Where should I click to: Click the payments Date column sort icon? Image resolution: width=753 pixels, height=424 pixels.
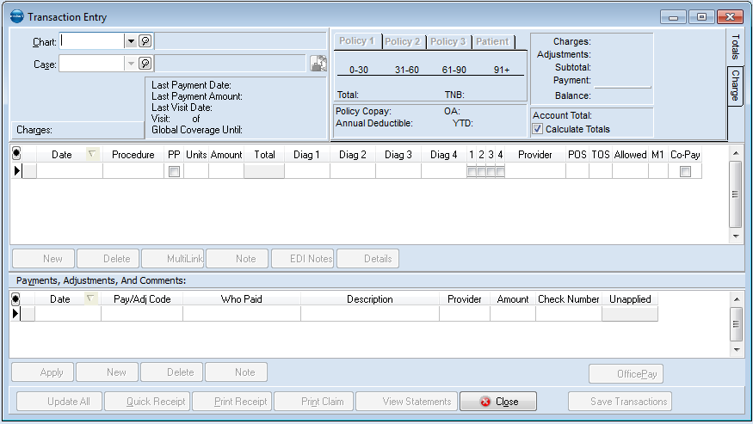90,298
